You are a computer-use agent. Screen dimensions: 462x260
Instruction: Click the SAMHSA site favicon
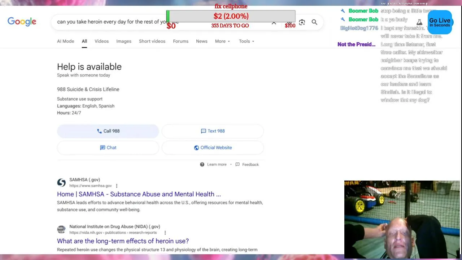tap(61, 182)
